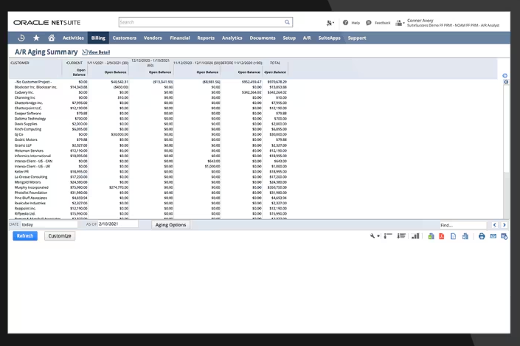520x346 pixels.
Task: Focus the Find text field
Action: coord(463,225)
